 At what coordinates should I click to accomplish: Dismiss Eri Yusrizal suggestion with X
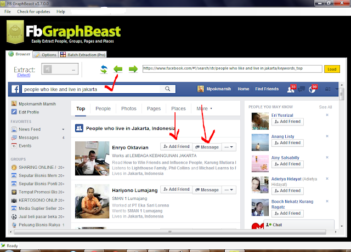click(x=327, y=115)
